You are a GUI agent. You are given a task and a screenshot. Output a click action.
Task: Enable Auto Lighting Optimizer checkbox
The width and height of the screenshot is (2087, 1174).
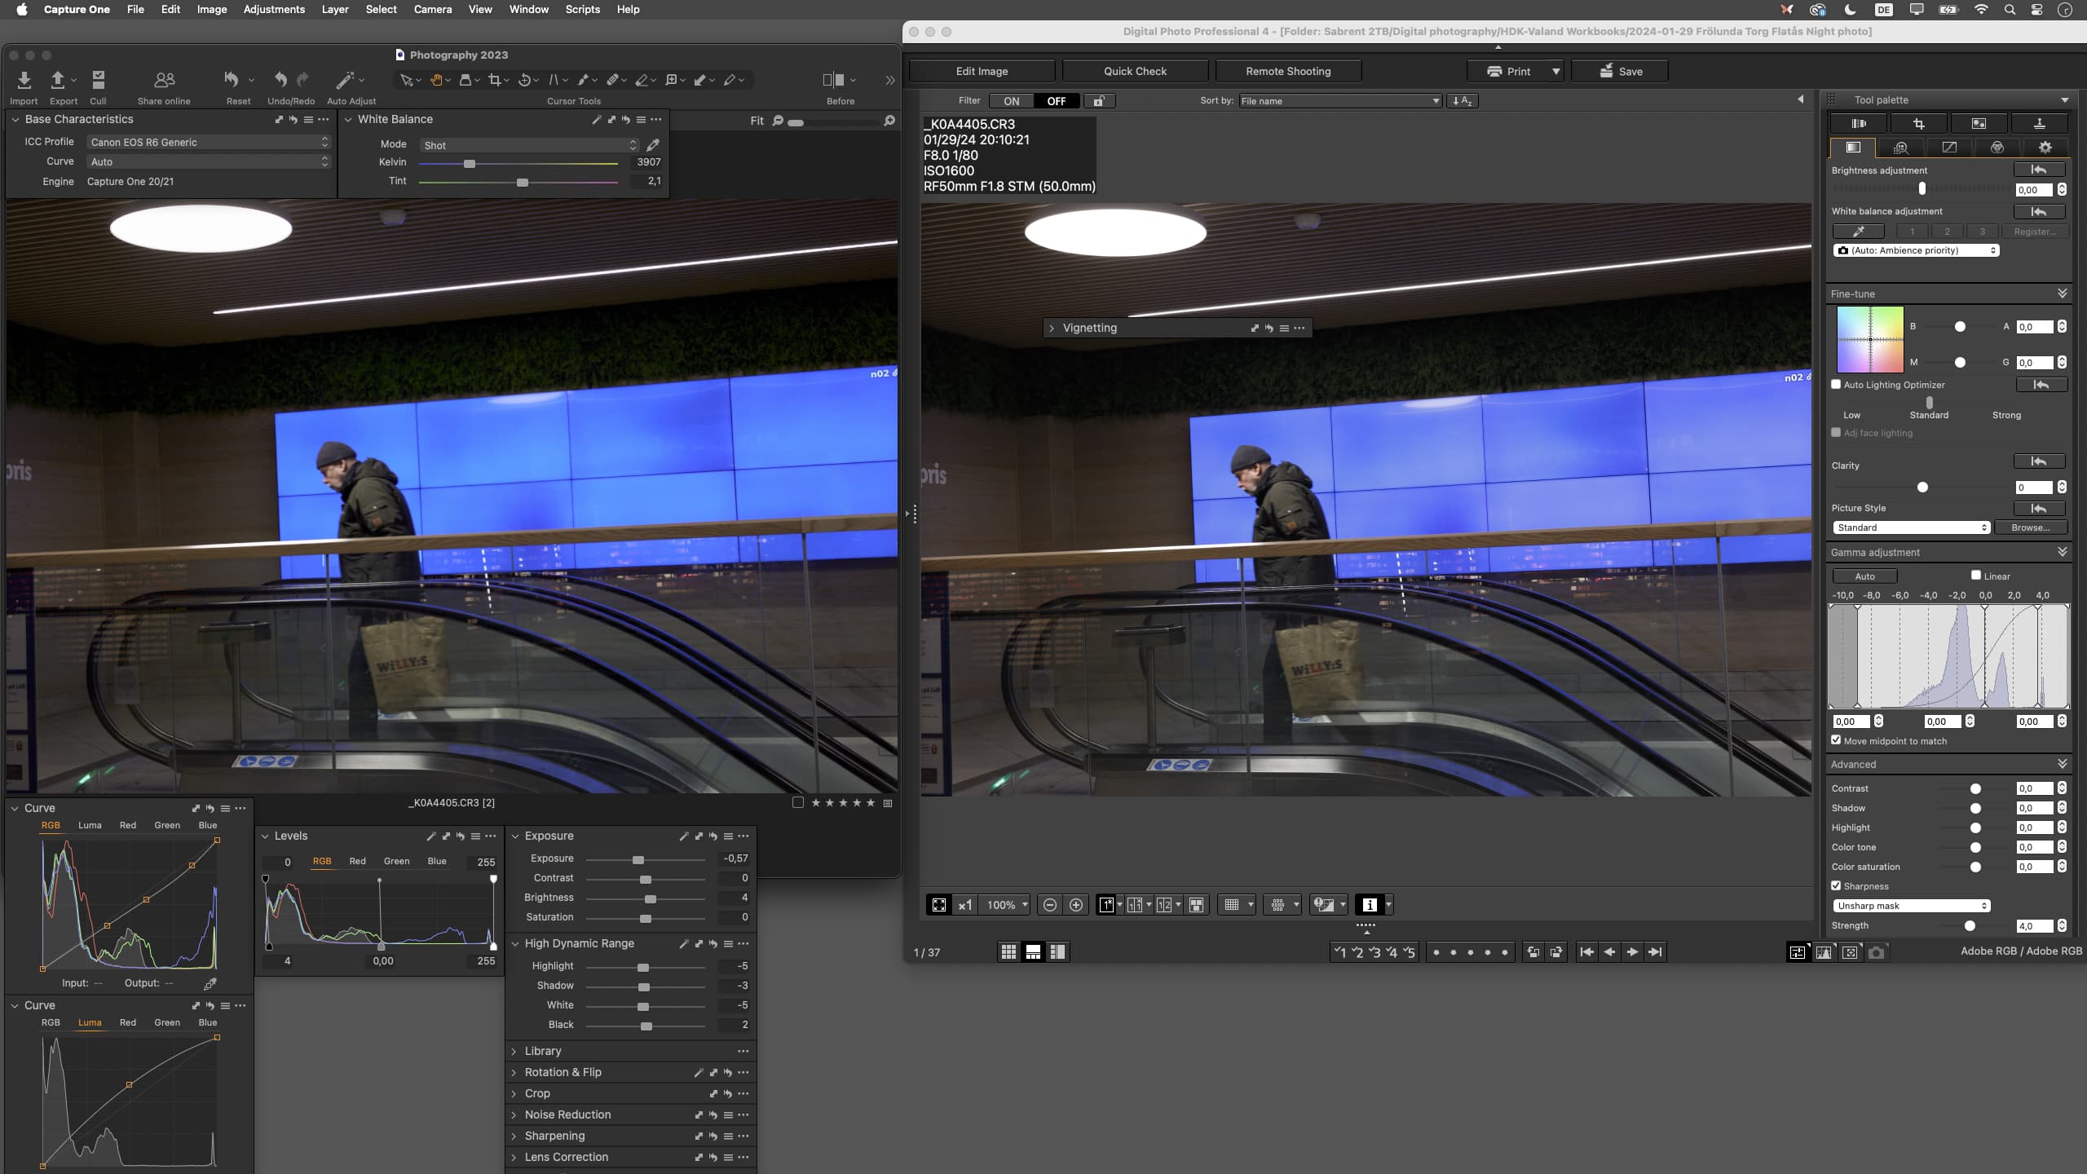(1836, 384)
